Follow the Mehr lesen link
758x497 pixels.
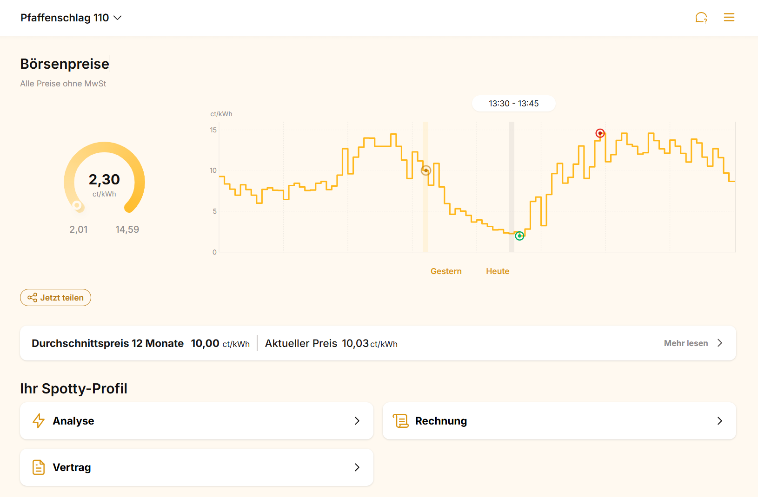coord(685,343)
